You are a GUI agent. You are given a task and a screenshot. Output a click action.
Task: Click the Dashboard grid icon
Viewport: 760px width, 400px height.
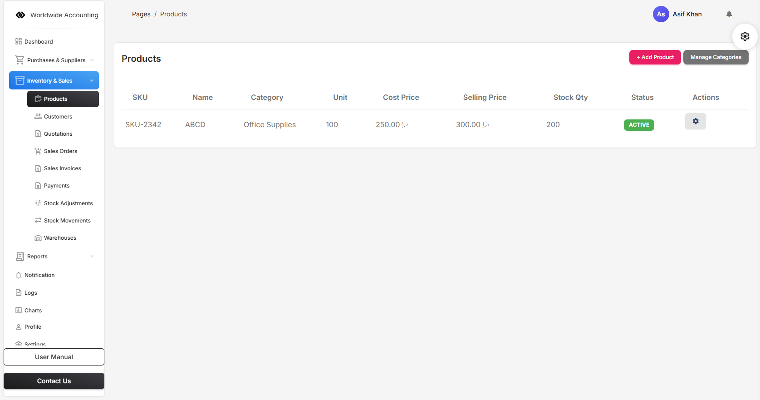point(19,42)
